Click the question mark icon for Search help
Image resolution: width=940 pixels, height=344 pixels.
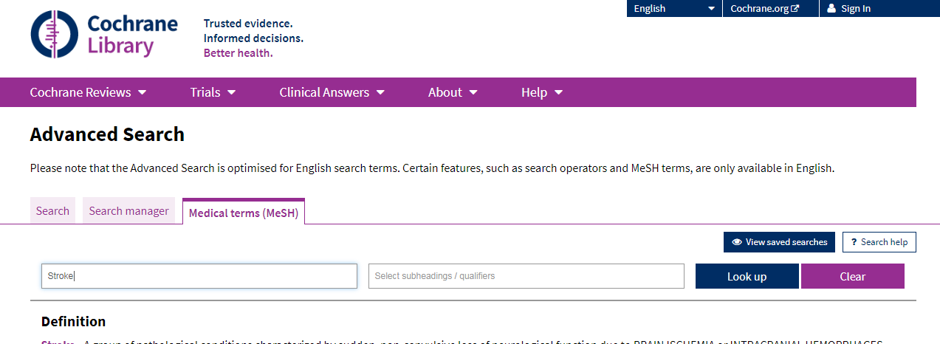(854, 242)
